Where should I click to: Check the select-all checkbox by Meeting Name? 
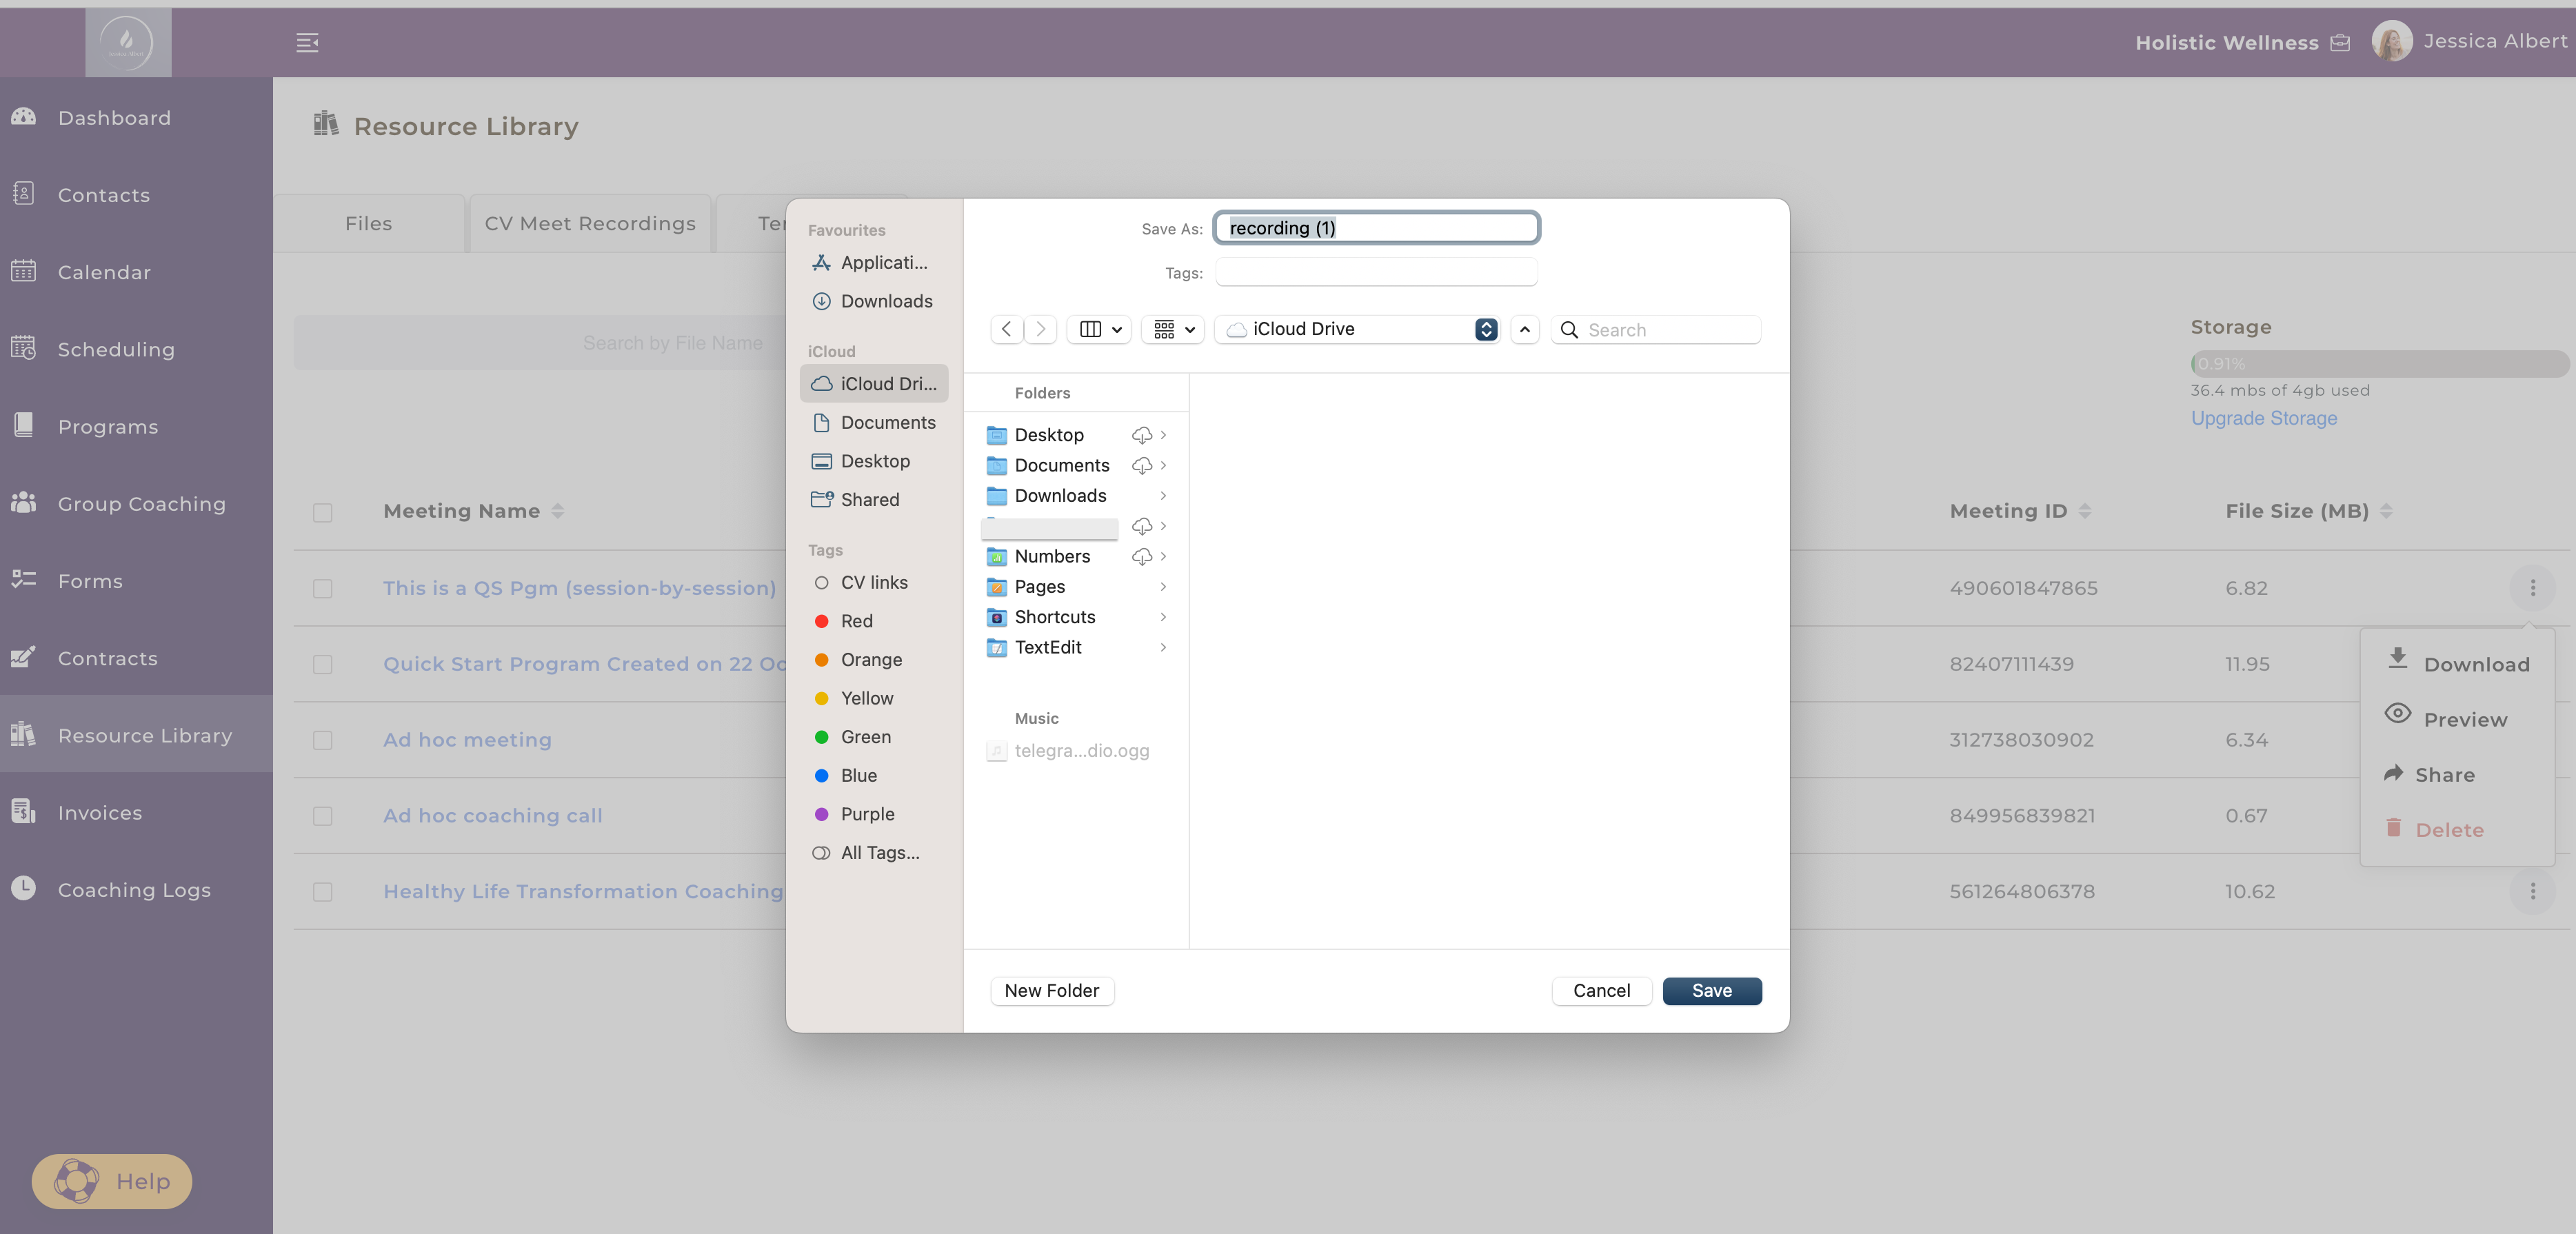[x=322, y=512]
